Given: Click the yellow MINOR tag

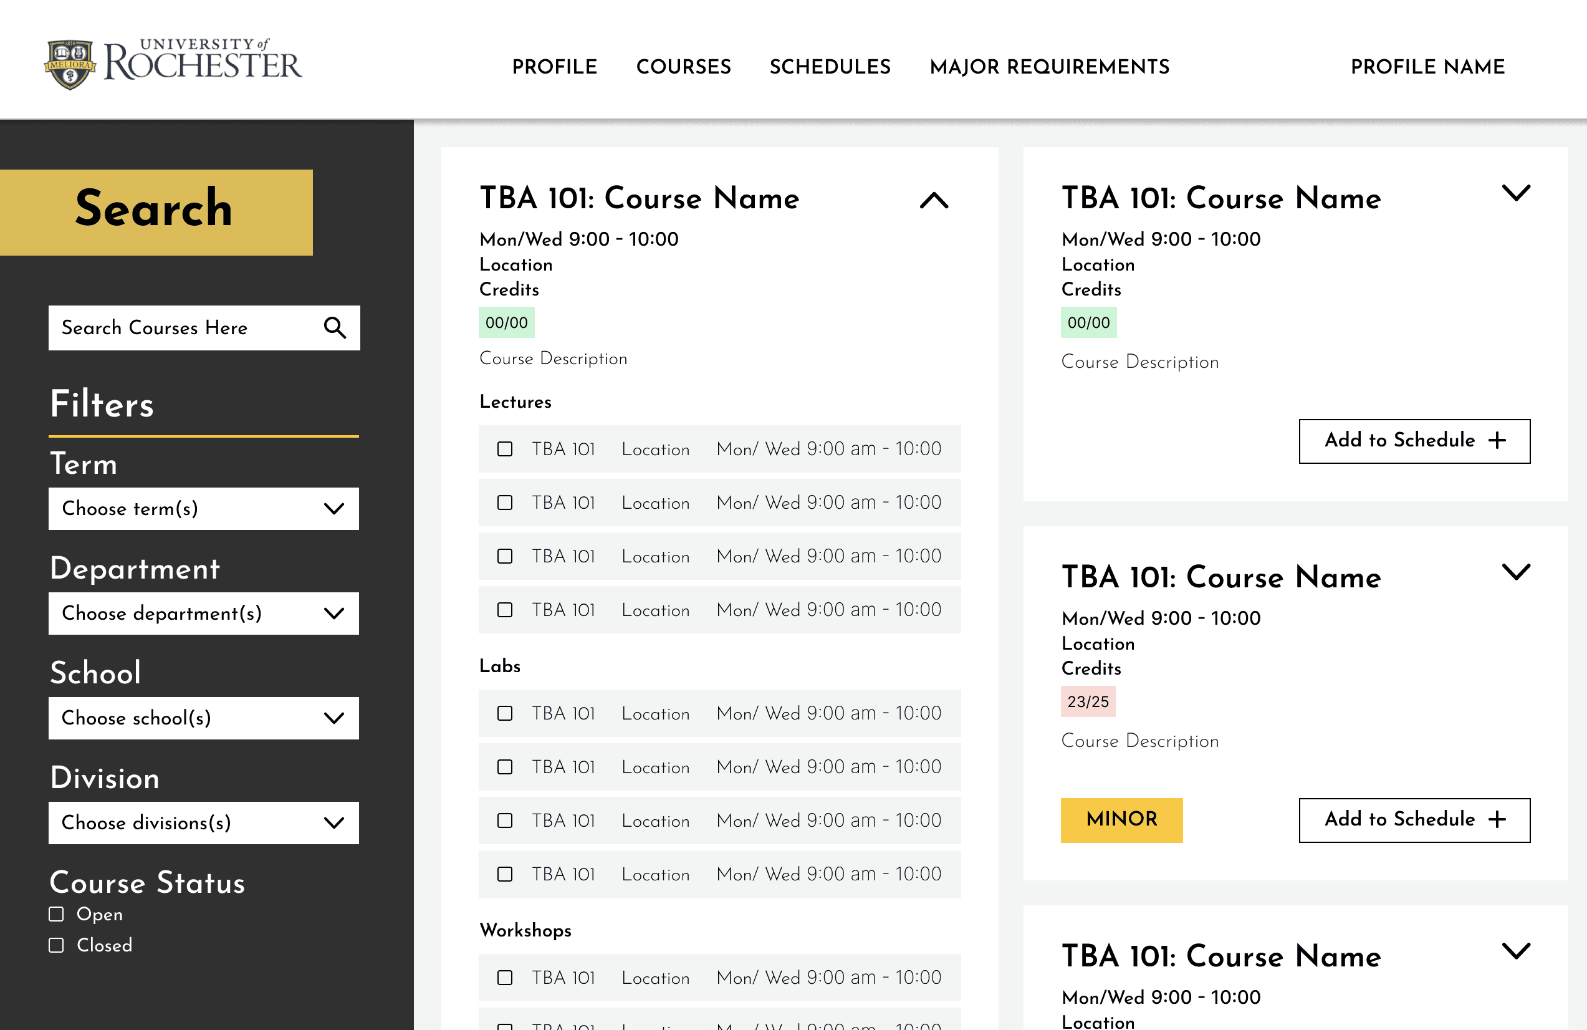Looking at the screenshot, I should [1121, 819].
